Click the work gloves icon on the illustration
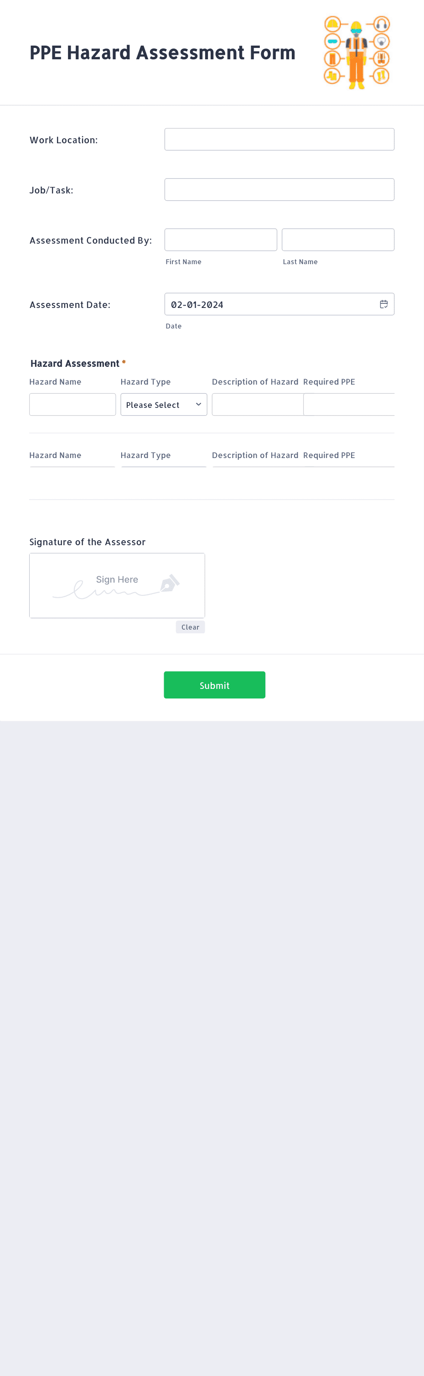424x1376 pixels. [381, 75]
